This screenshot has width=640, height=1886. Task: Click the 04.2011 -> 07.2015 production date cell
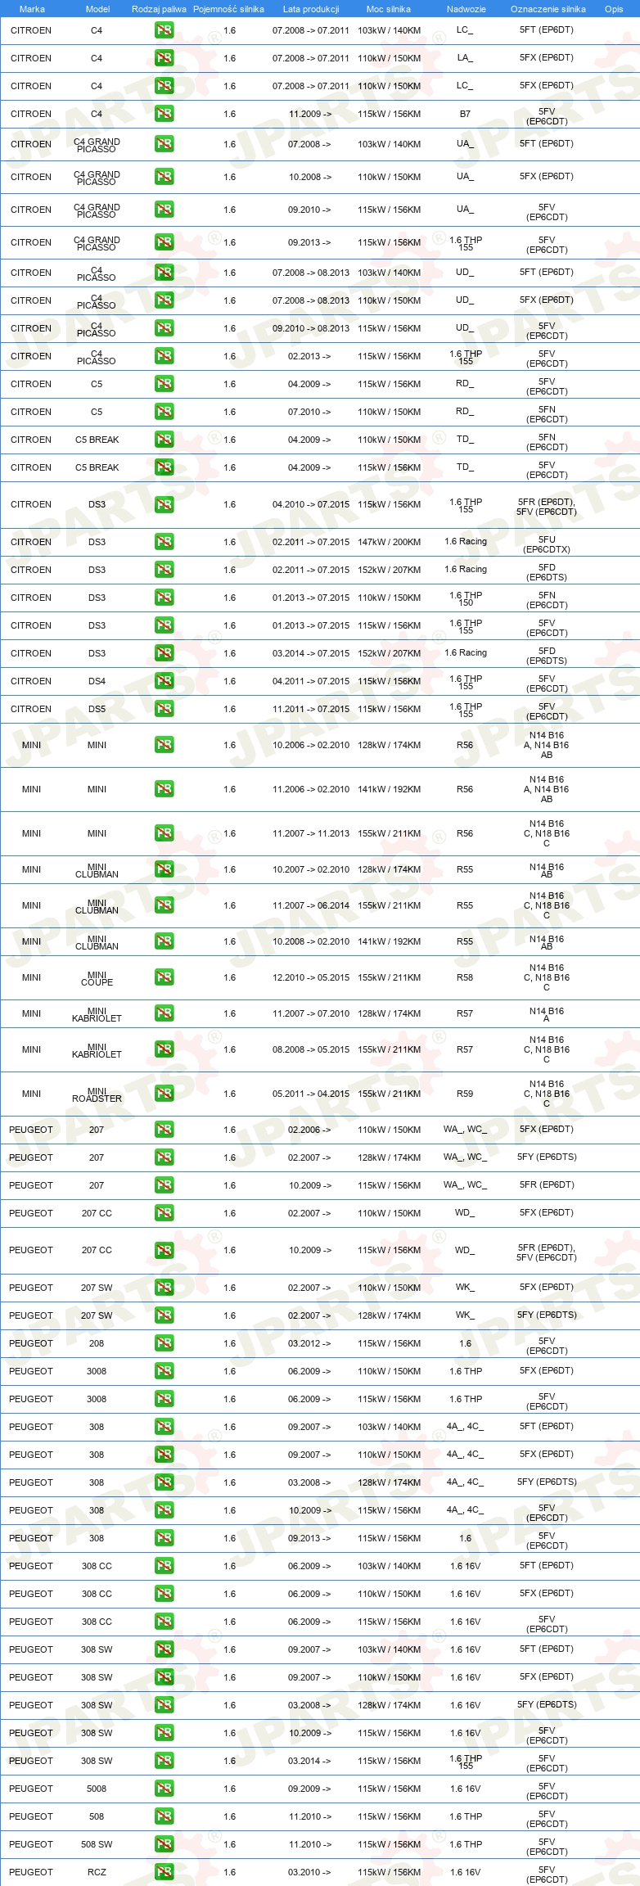click(311, 681)
